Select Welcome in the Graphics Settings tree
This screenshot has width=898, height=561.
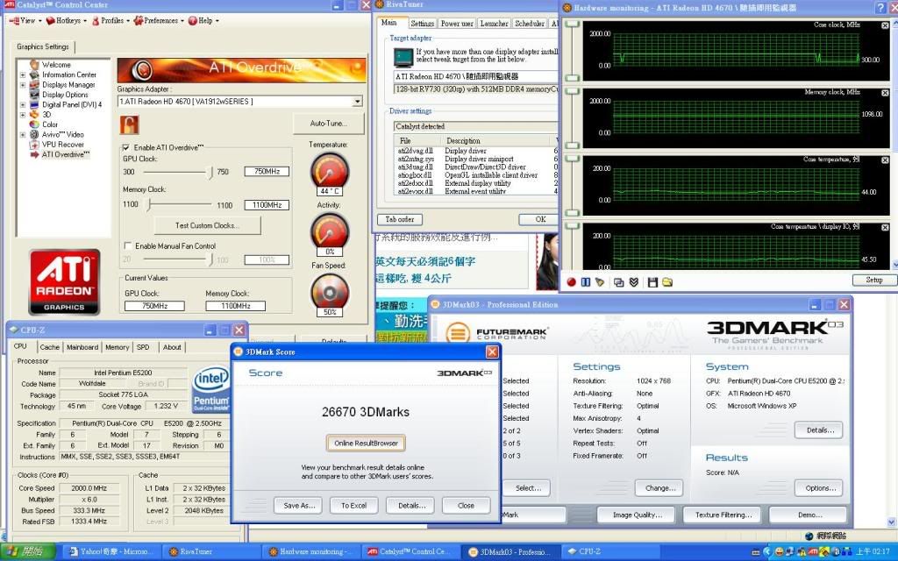tap(56, 65)
